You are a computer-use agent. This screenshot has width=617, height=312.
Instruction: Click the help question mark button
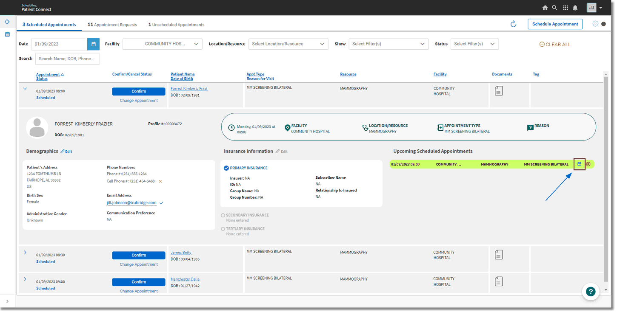point(590,292)
